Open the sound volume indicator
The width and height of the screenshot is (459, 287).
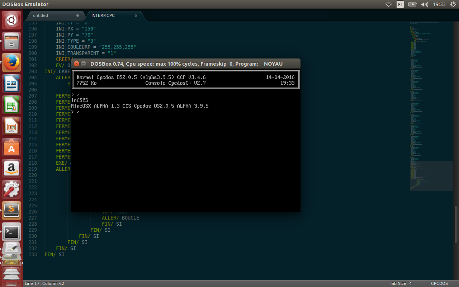click(425, 4)
